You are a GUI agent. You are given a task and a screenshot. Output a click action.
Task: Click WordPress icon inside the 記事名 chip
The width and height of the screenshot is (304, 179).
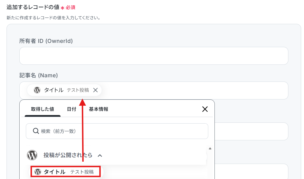click(x=37, y=90)
